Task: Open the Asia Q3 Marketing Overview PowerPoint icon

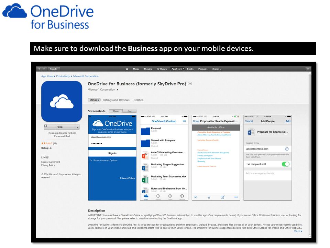Action: pyautogui.click(x=145, y=155)
